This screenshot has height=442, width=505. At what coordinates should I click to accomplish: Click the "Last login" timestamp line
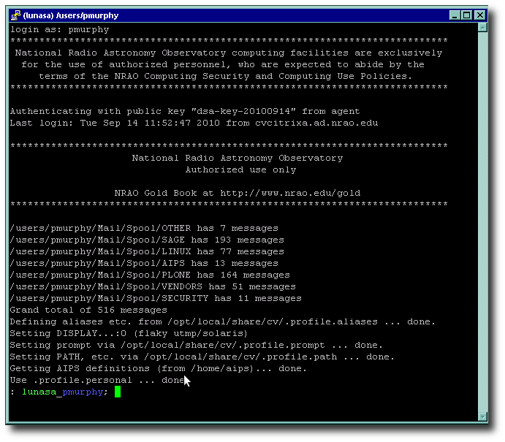click(194, 123)
